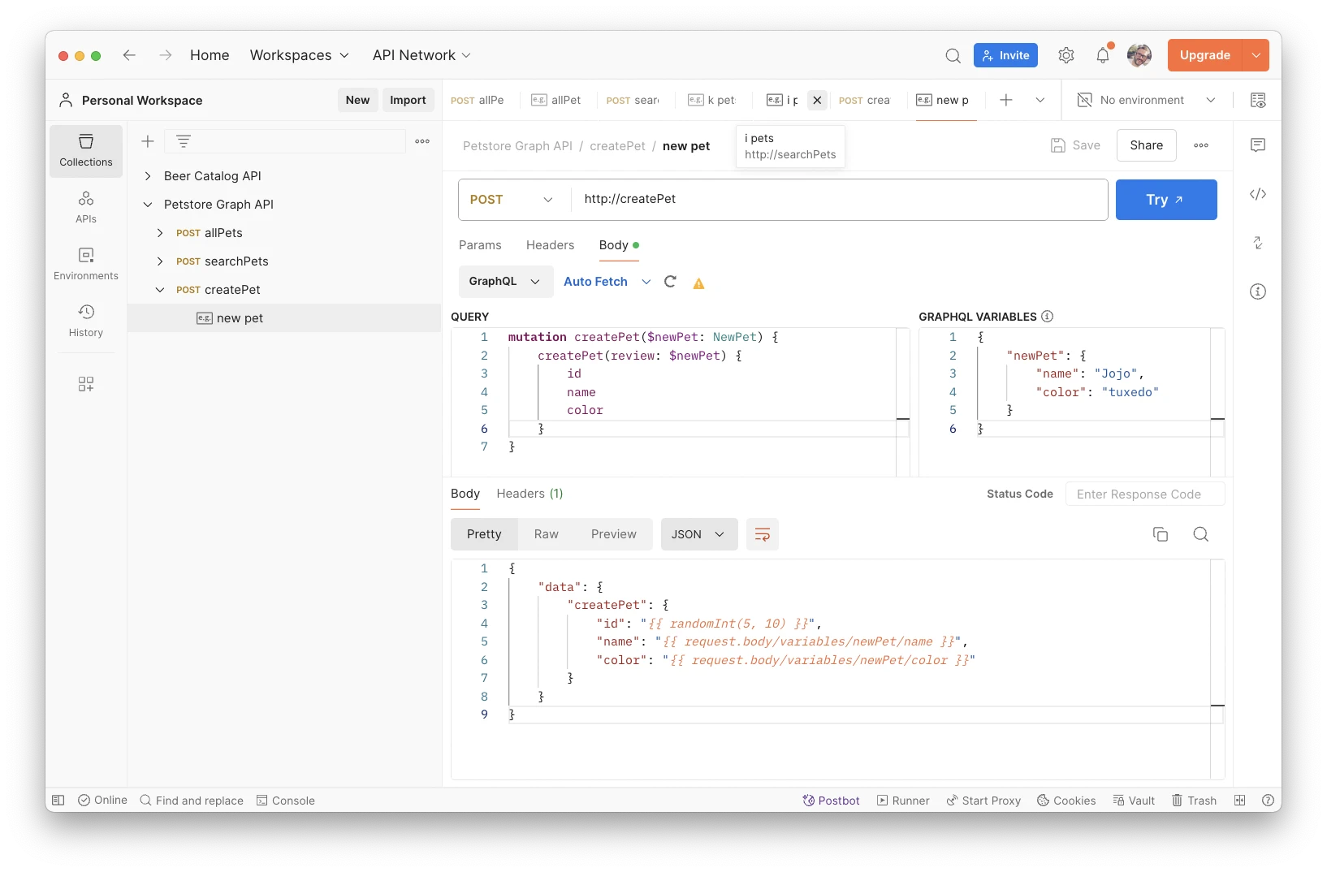Click the Enter Response Code field
Viewport: 1327px width, 872px height.
click(1144, 494)
